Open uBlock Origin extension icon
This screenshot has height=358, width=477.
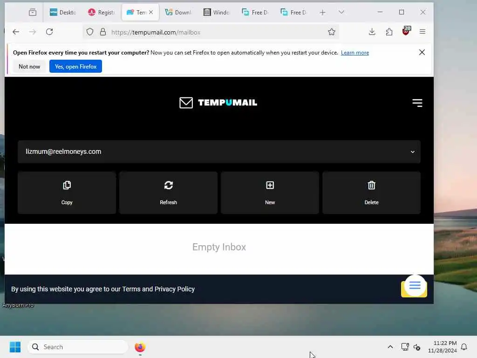(x=406, y=31)
